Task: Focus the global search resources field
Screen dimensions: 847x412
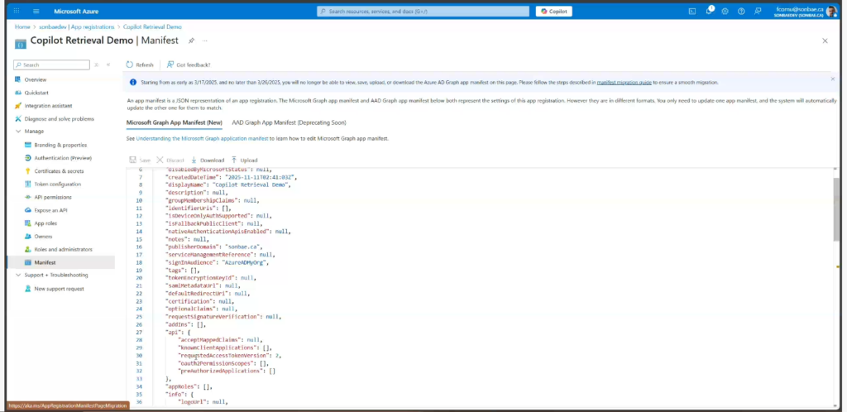Action: tap(422, 12)
